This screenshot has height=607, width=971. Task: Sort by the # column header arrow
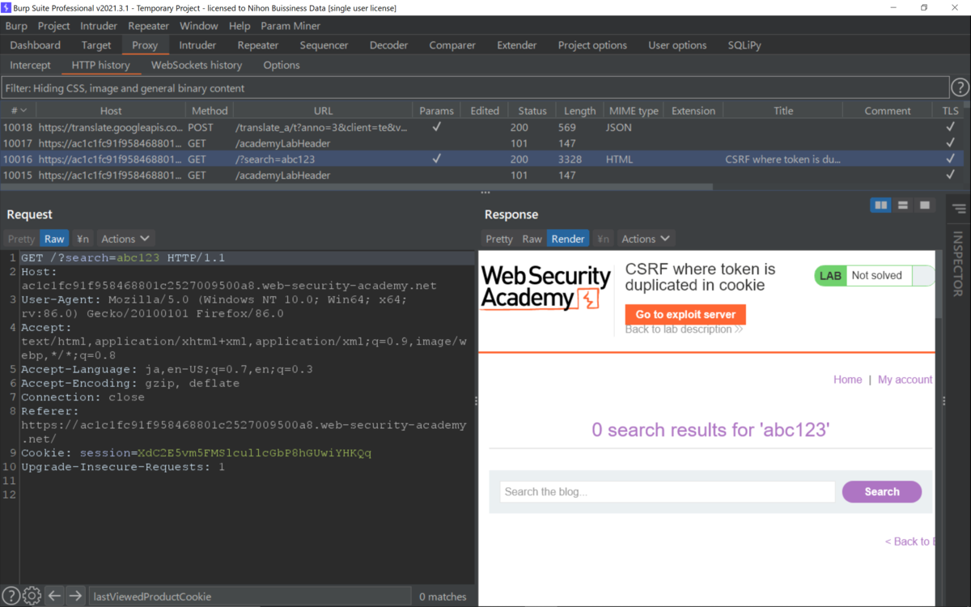(23, 111)
